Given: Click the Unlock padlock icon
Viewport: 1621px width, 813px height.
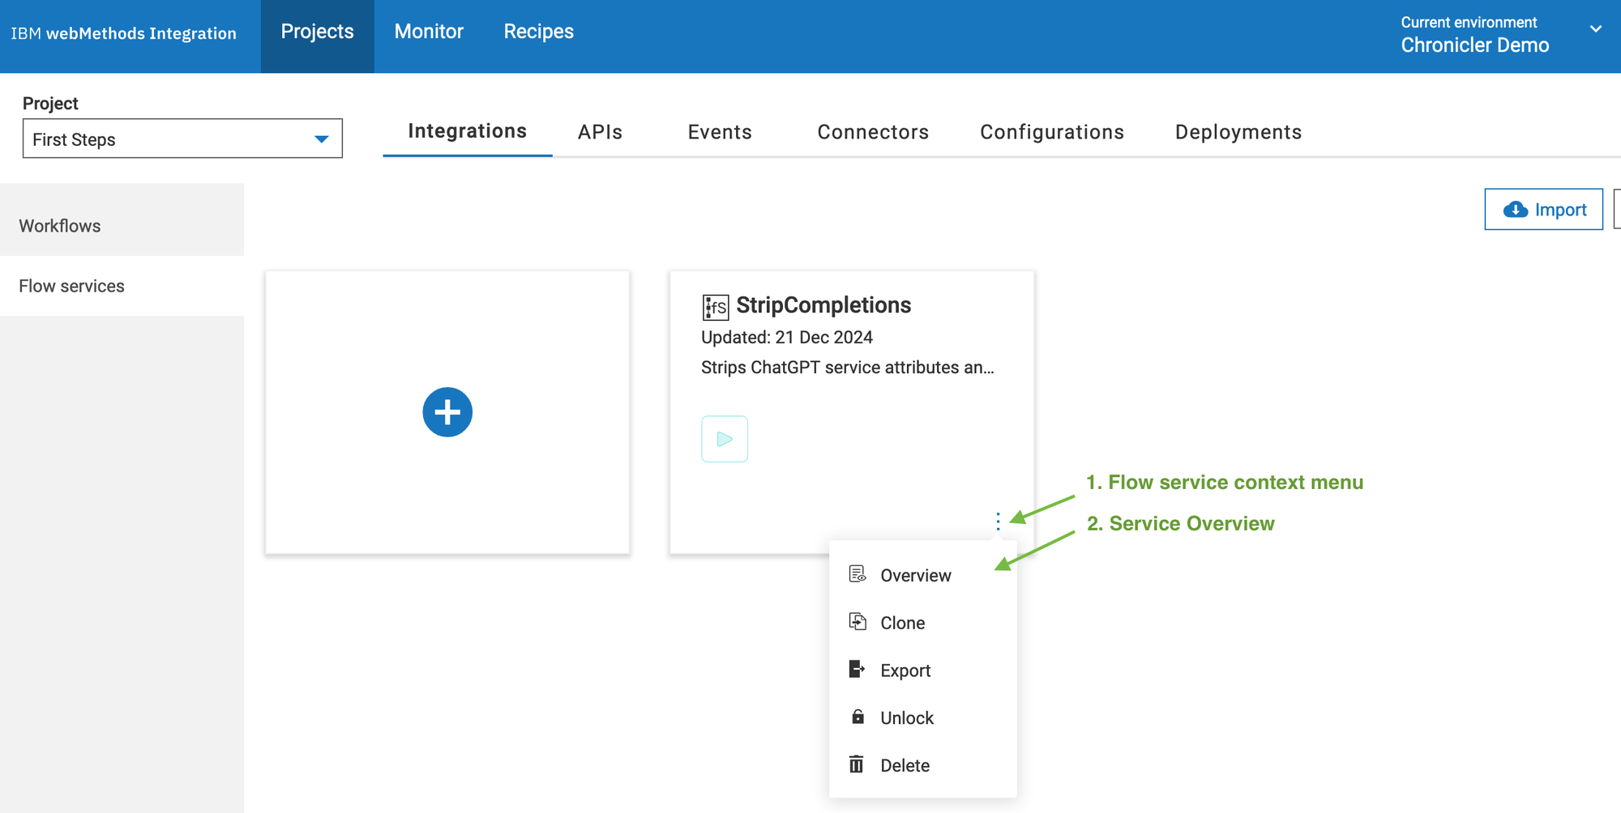Looking at the screenshot, I should pyautogui.click(x=858, y=717).
